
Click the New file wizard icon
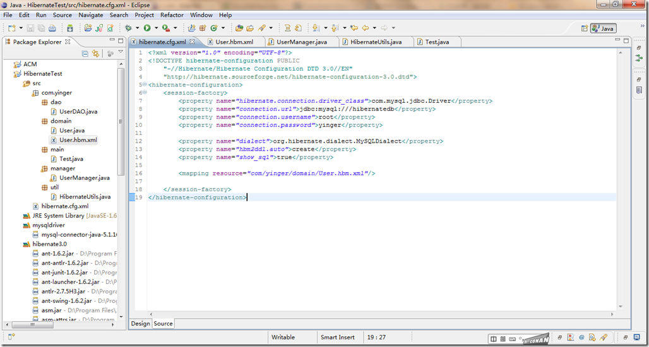(x=11, y=28)
